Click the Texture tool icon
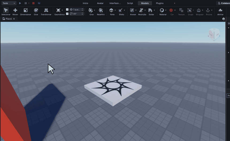The height and width of the screenshot is (141, 230). coord(181,10)
